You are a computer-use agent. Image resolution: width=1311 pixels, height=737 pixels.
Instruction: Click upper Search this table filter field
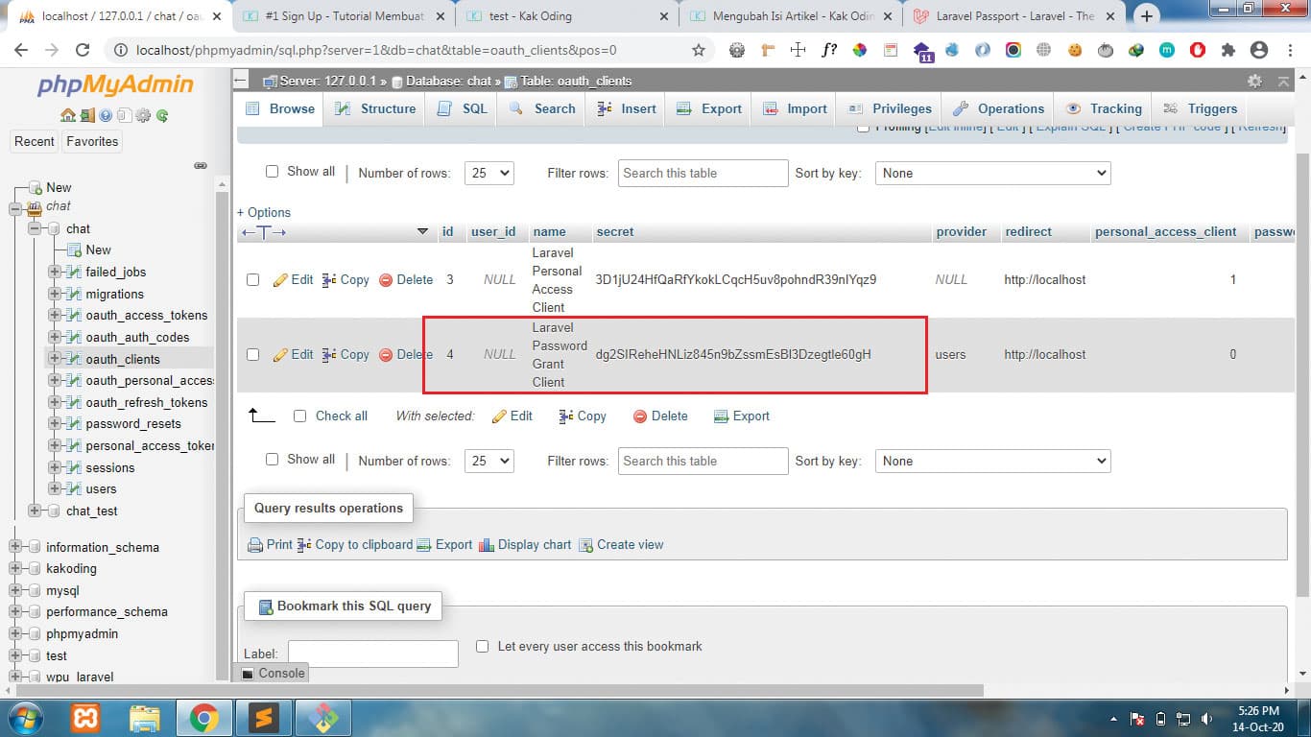pos(703,173)
